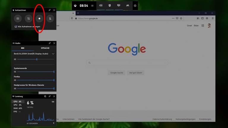Mute Systemsounds via its speaker icon
228x128 pixels.
click(x=15, y=72)
